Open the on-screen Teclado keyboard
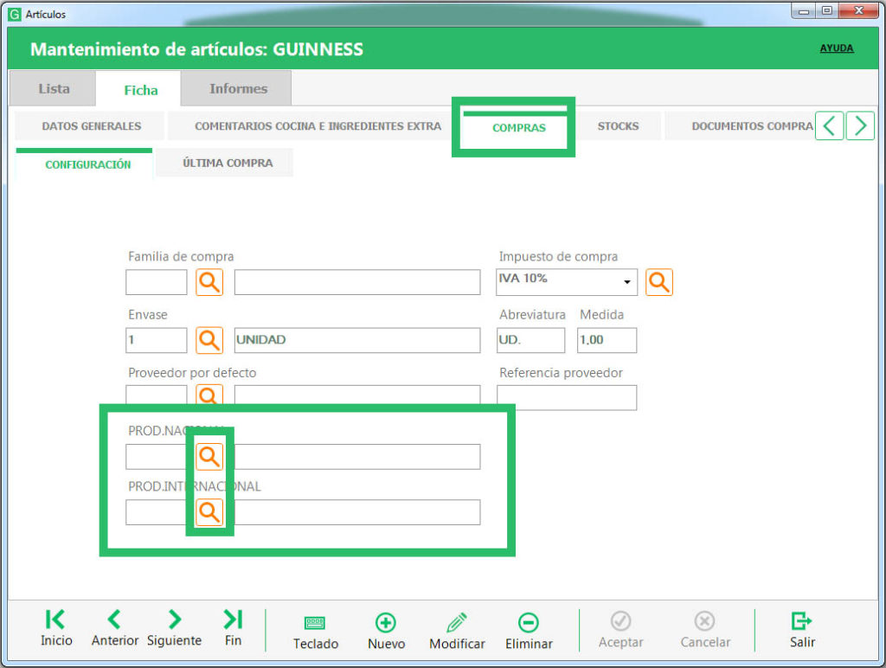 click(x=315, y=632)
